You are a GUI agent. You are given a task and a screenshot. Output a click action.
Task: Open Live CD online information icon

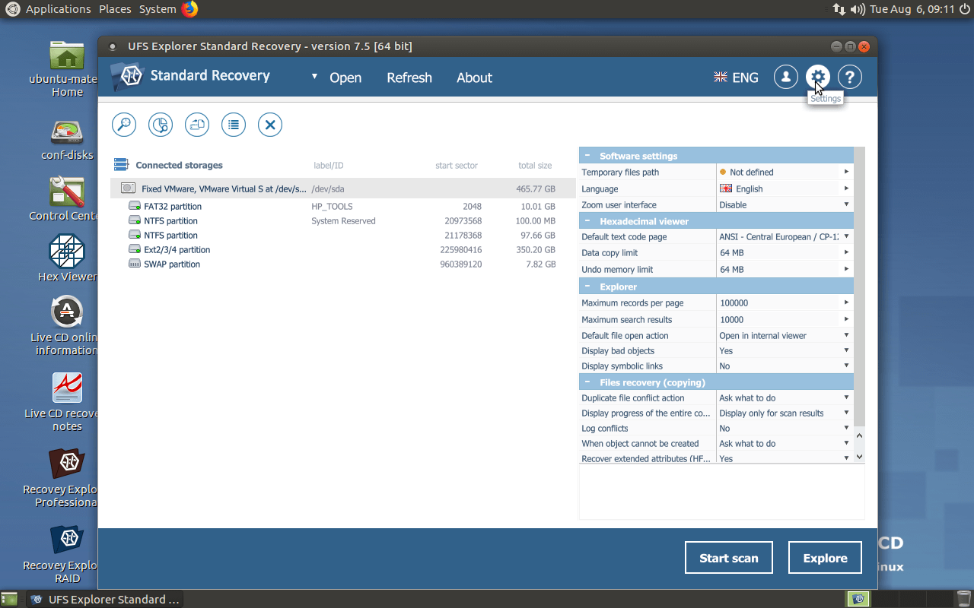[x=67, y=325]
